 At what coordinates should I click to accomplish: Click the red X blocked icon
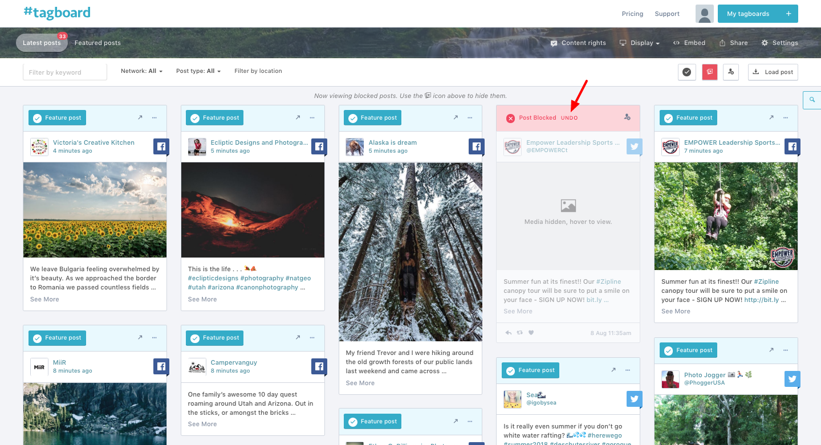(x=511, y=118)
